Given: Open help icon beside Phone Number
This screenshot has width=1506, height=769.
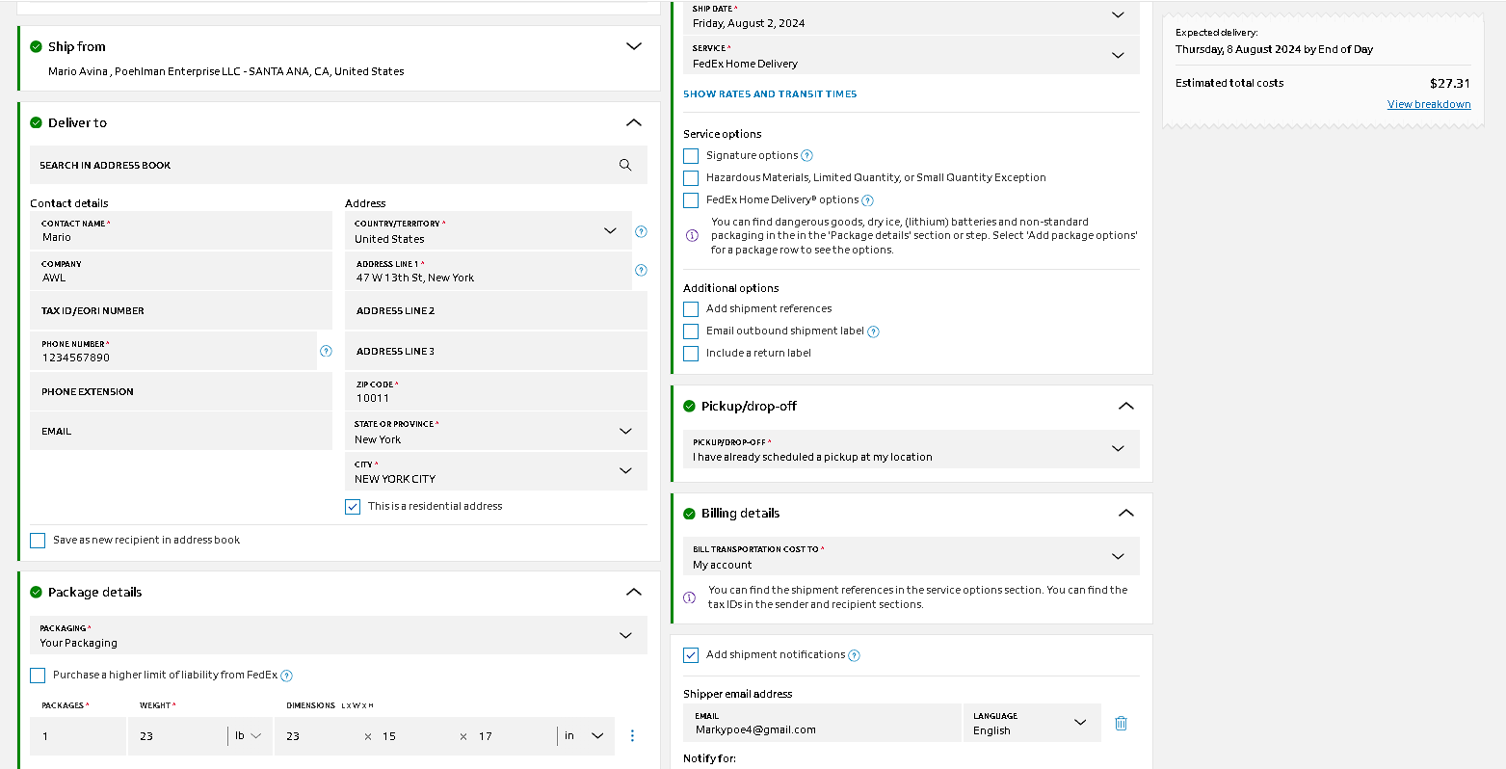Looking at the screenshot, I should [326, 351].
